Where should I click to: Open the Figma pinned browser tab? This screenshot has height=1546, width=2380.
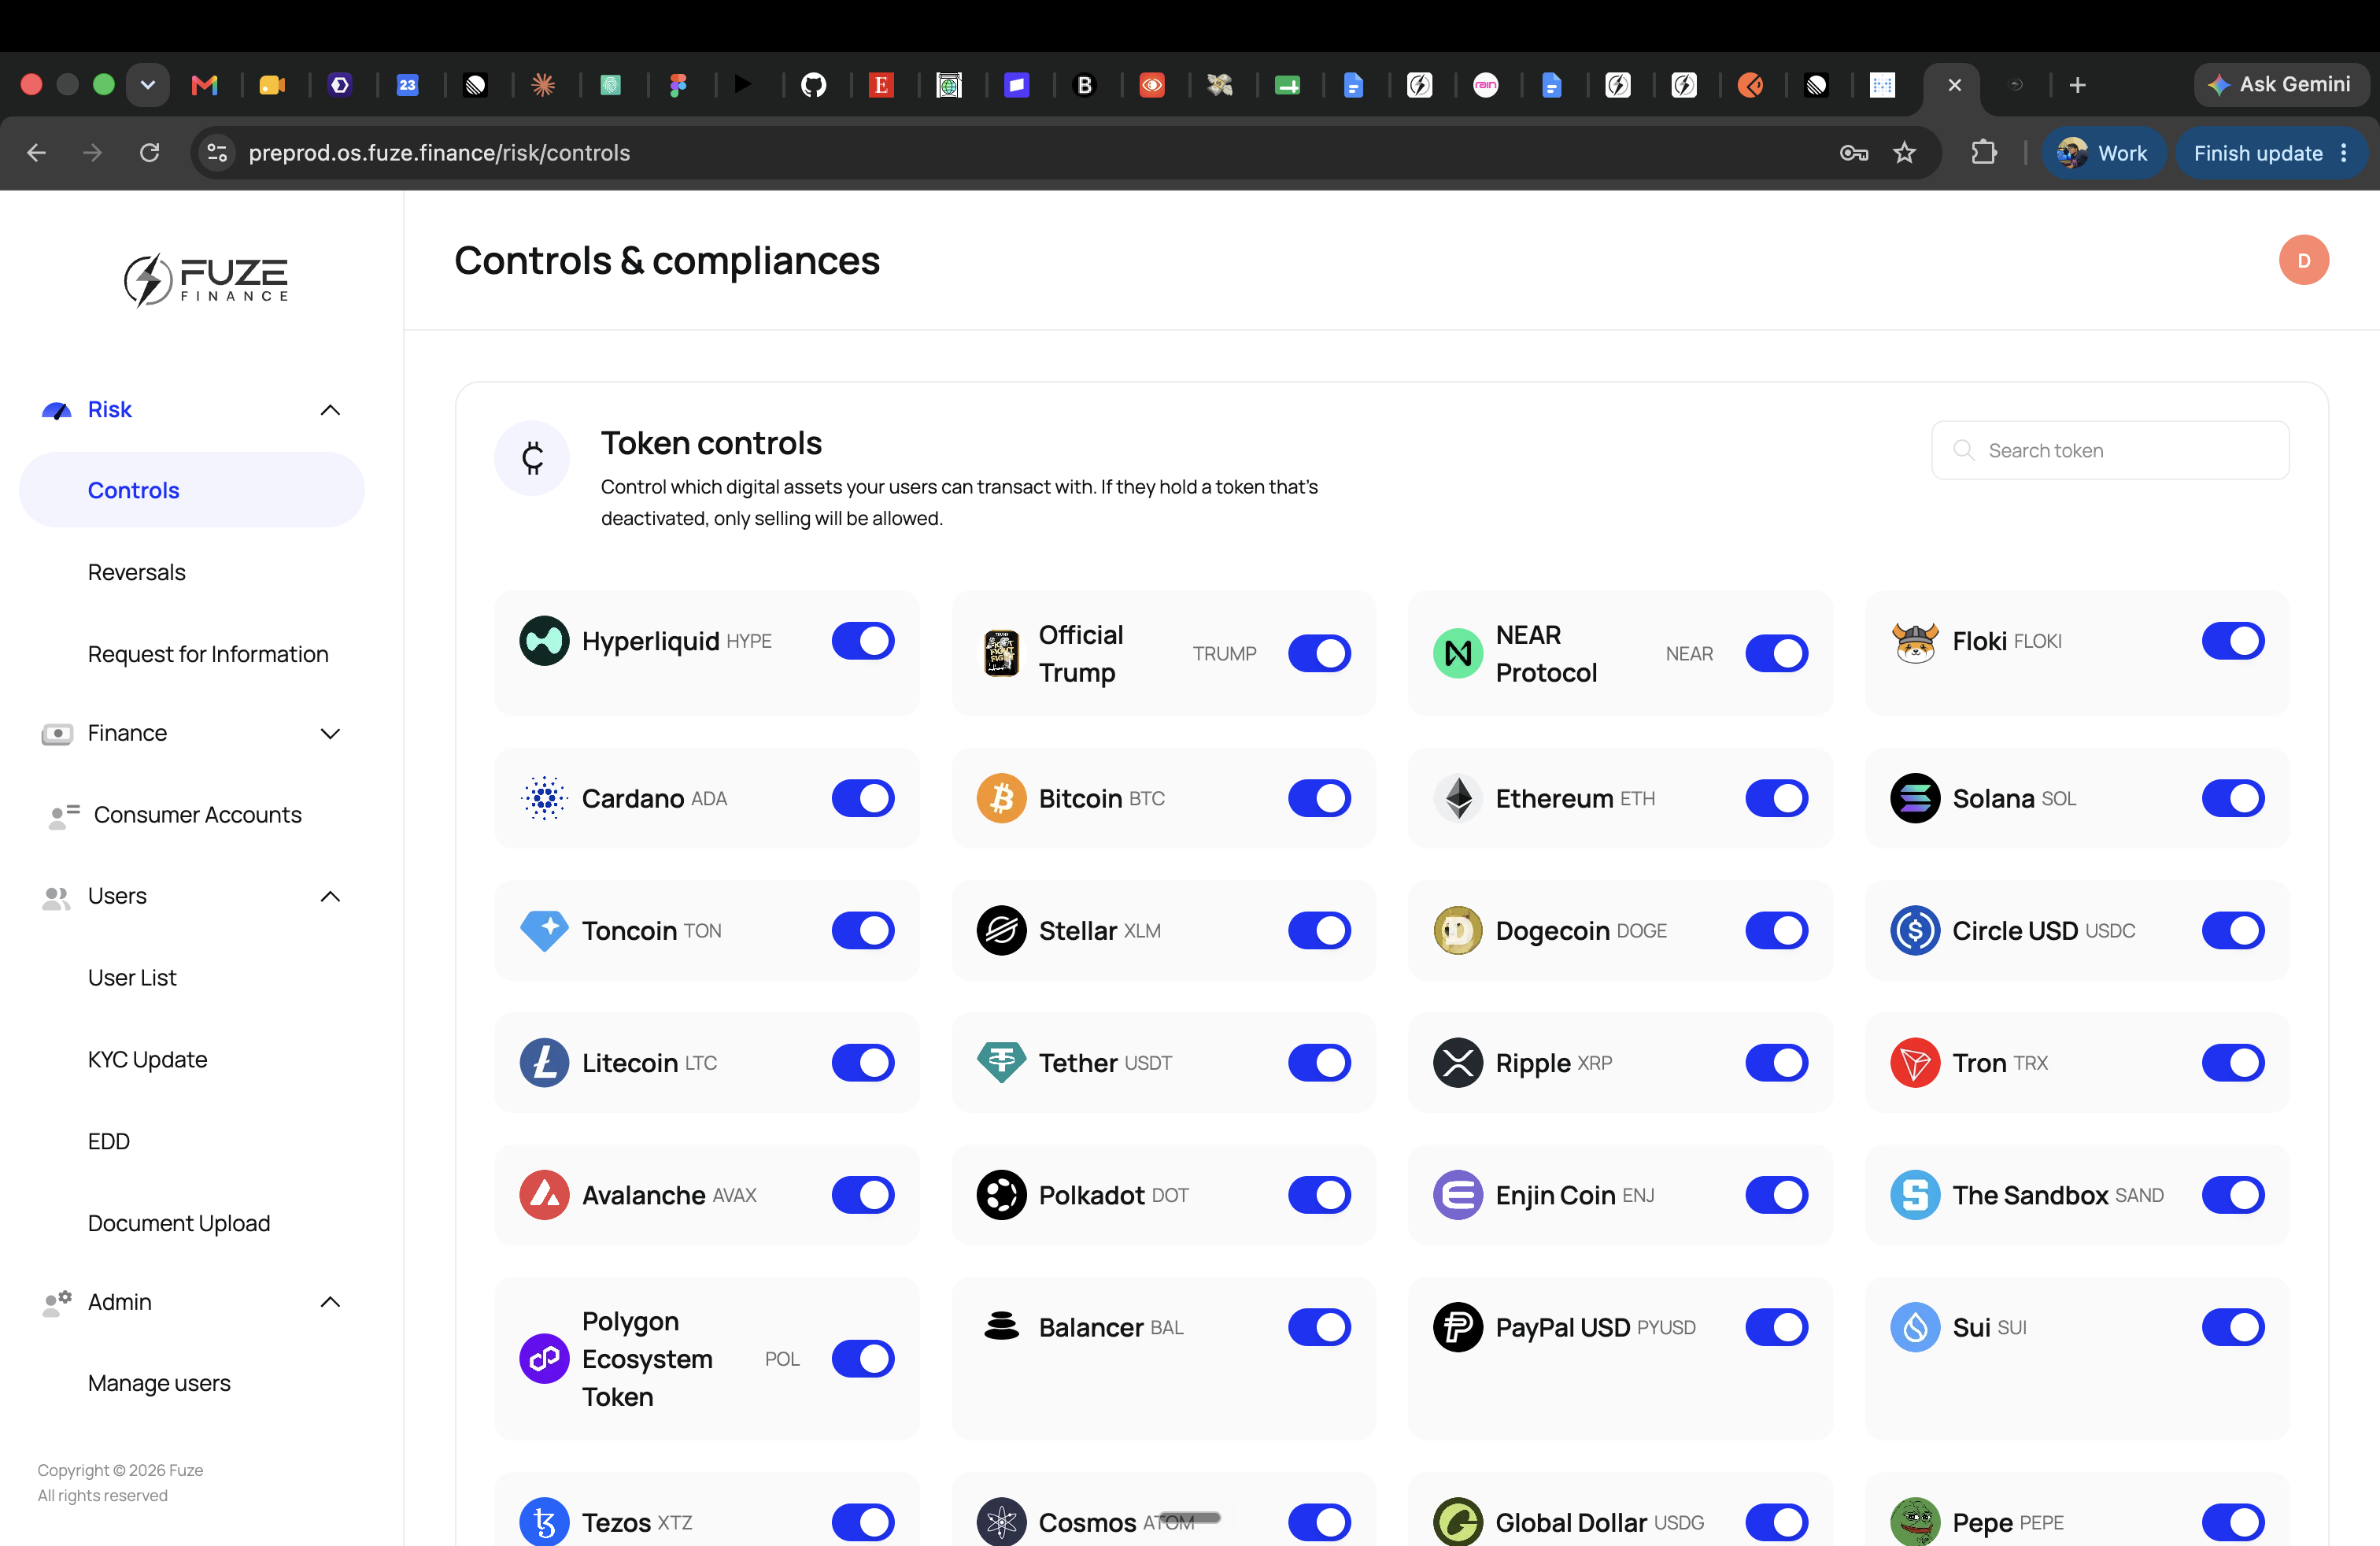(x=678, y=85)
